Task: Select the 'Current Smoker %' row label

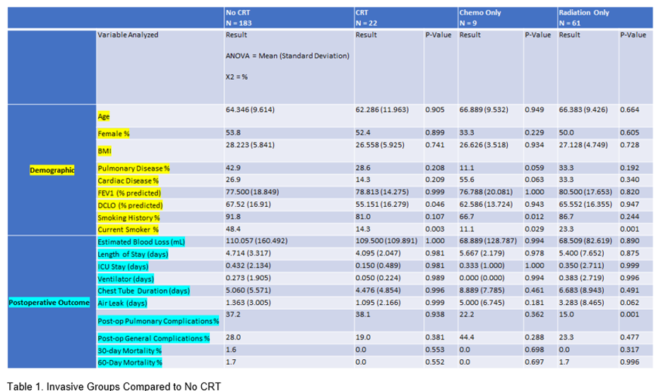Action: coord(128,229)
